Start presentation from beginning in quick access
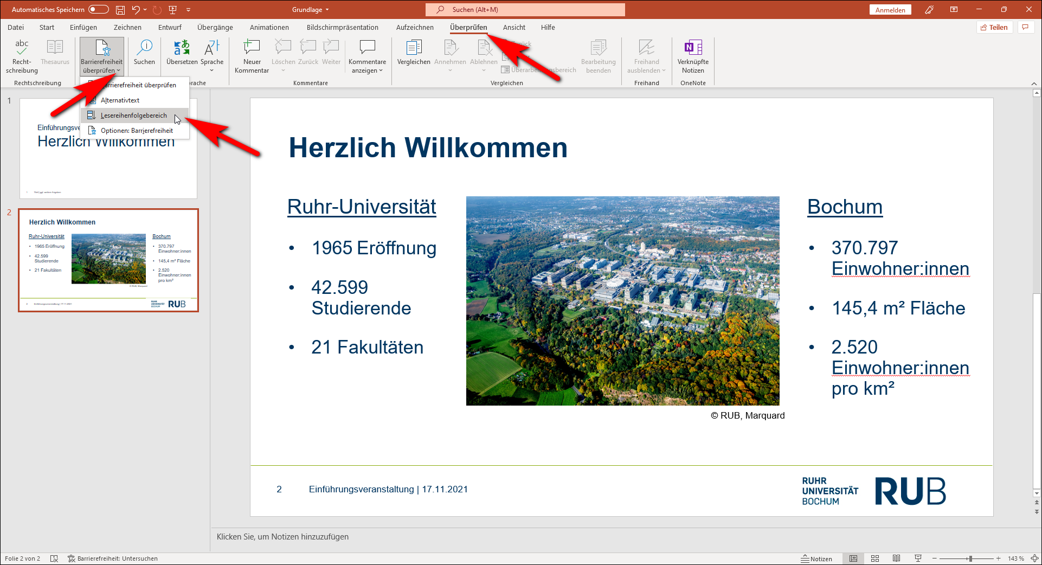The image size is (1042, 565). [x=173, y=10]
